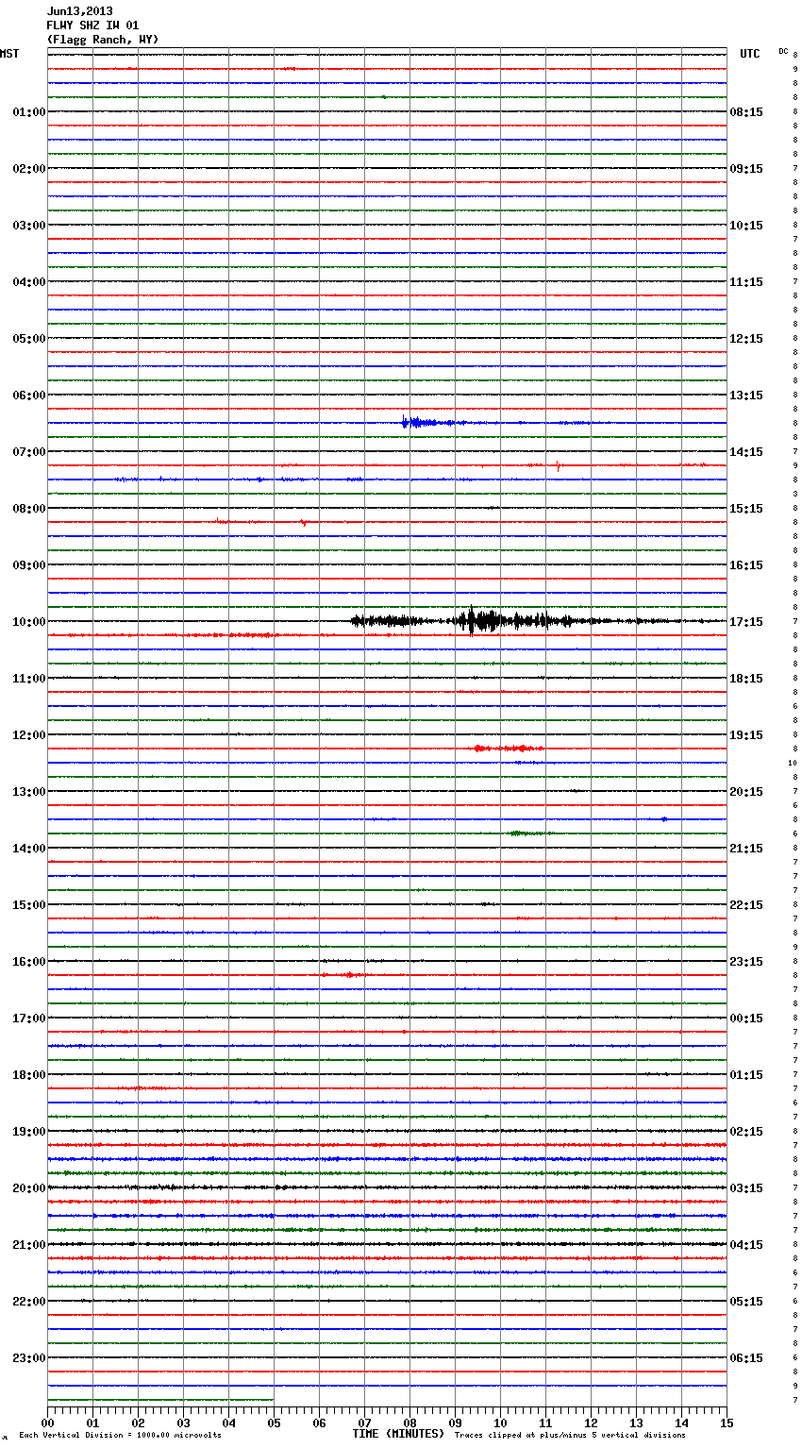Click the 06:00 MST hour label

[28, 396]
